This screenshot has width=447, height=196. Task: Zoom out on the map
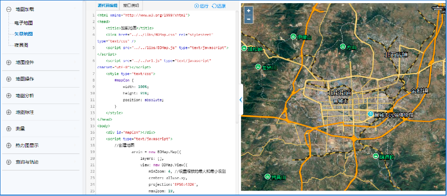pyautogui.click(x=249, y=19)
